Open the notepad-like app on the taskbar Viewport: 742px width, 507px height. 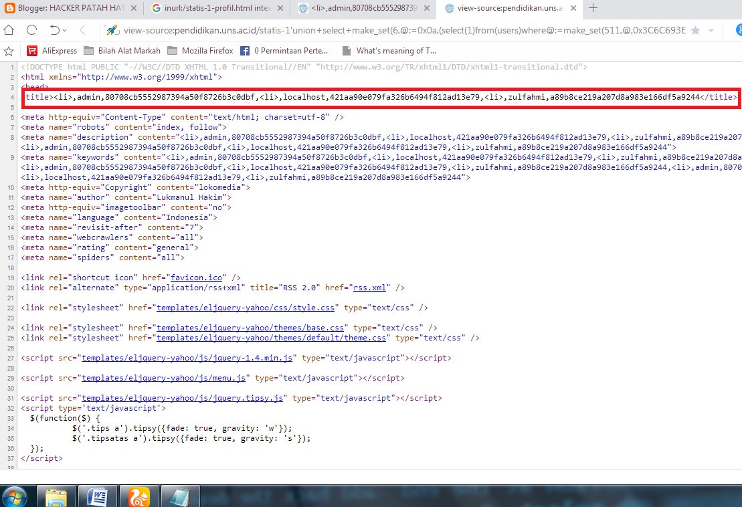coord(180,496)
